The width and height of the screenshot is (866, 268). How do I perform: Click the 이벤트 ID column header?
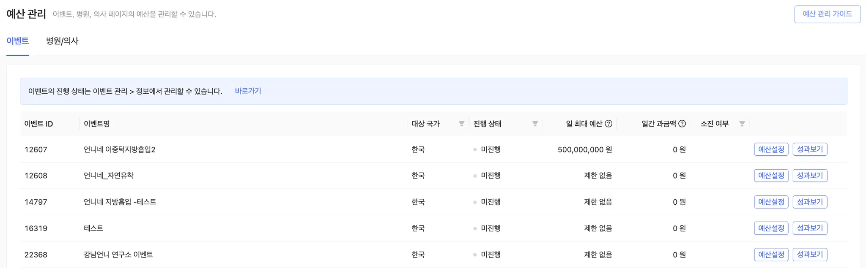[x=38, y=124]
